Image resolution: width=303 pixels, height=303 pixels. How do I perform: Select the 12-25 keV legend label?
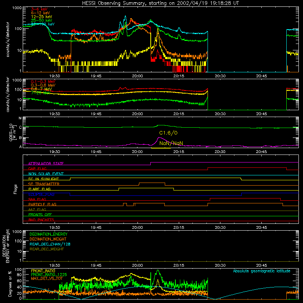42,17
